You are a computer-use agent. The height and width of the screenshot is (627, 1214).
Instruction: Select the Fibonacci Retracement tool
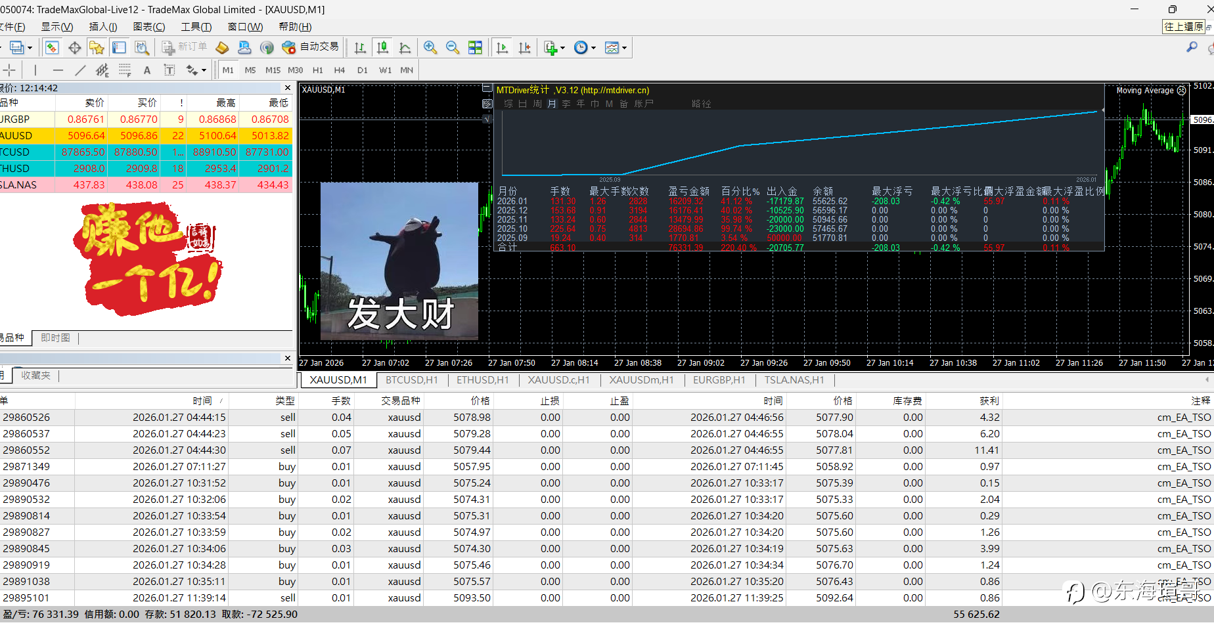pyautogui.click(x=125, y=70)
